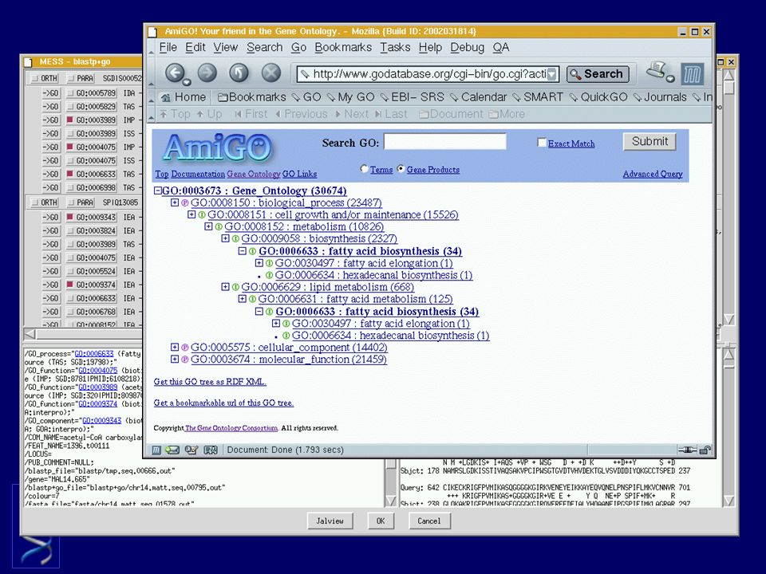Open the Edit menu
766x574 pixels.
coord(195,47)
